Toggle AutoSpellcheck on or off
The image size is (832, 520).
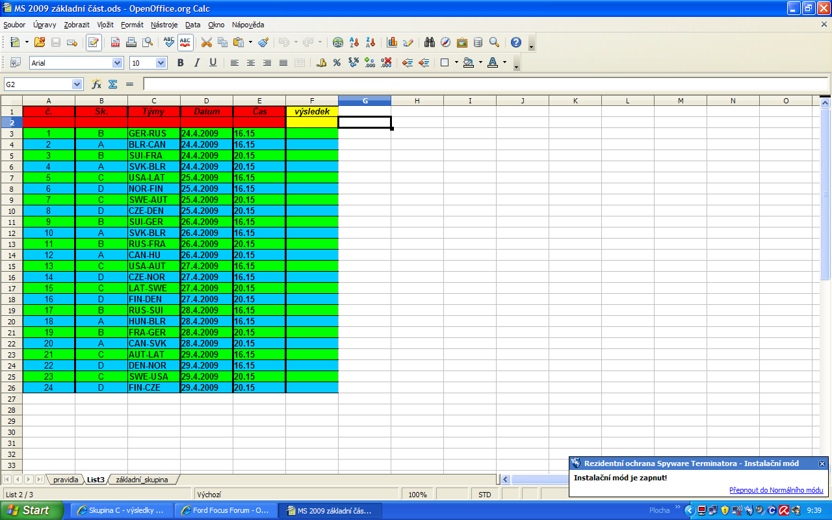tap(185, 42)
